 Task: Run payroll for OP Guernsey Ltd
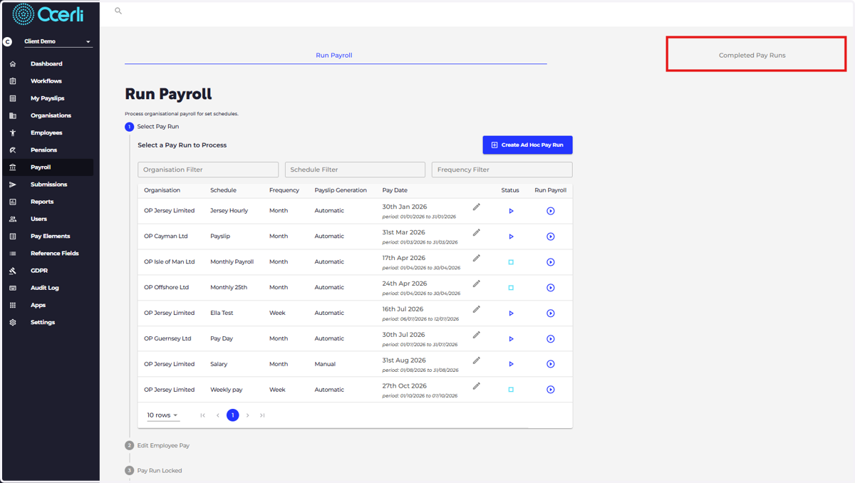click(x=551, y=339)
